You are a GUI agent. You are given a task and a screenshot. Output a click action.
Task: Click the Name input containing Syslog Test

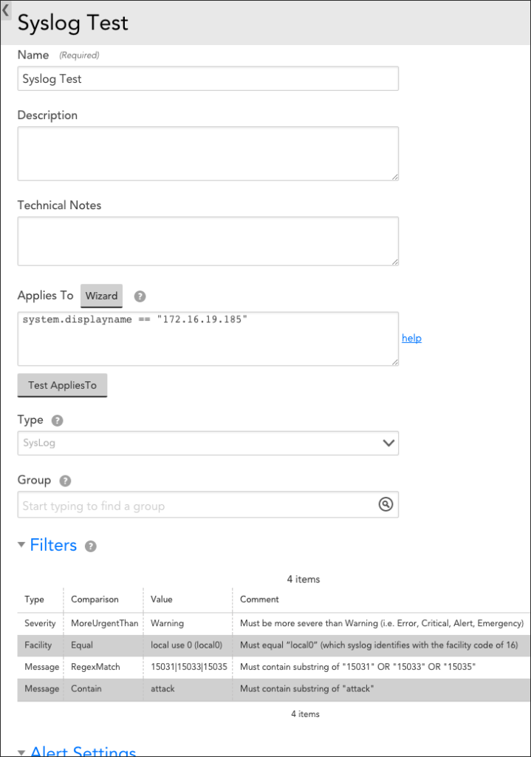point(207,78)
